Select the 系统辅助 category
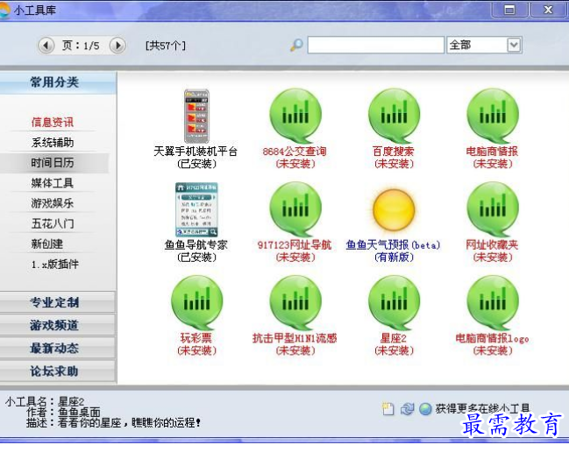Screen dimensions: 569x452 (53, 143)
